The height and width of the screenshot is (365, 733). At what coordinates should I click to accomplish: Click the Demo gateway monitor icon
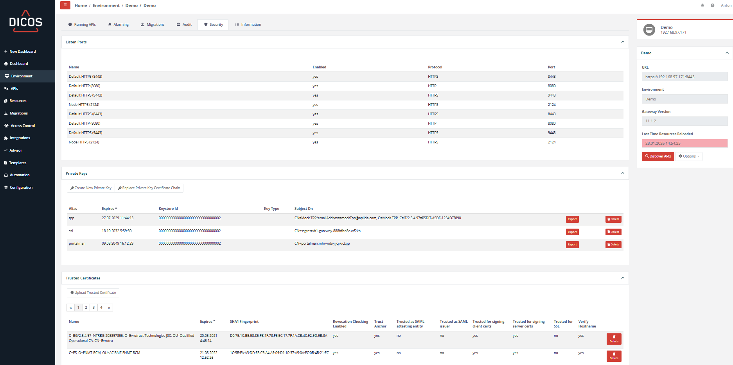(x=649, y=30)
